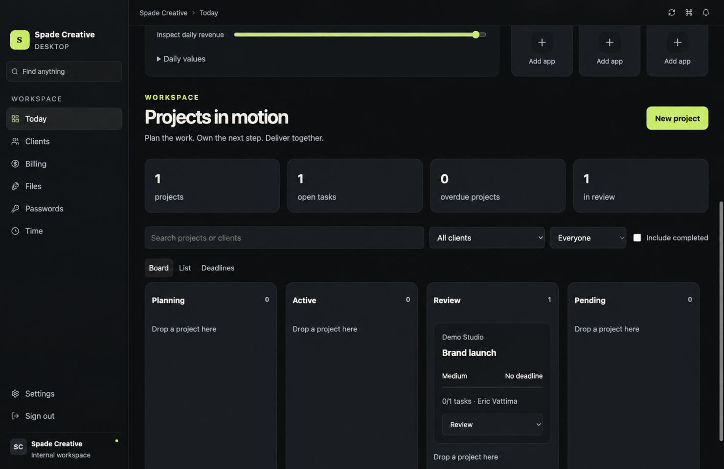Viewport: 724px width, 469px height.
Task: Switch to the Board tab
Action: 158,268
